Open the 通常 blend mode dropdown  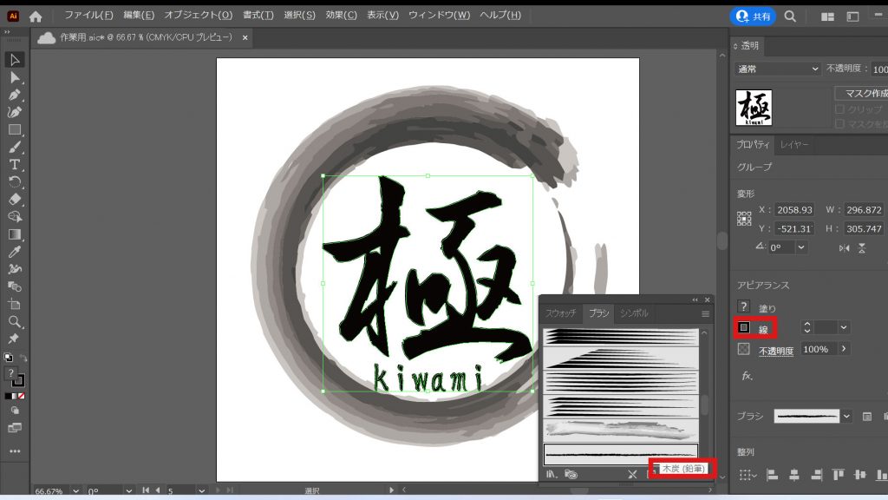778,69
